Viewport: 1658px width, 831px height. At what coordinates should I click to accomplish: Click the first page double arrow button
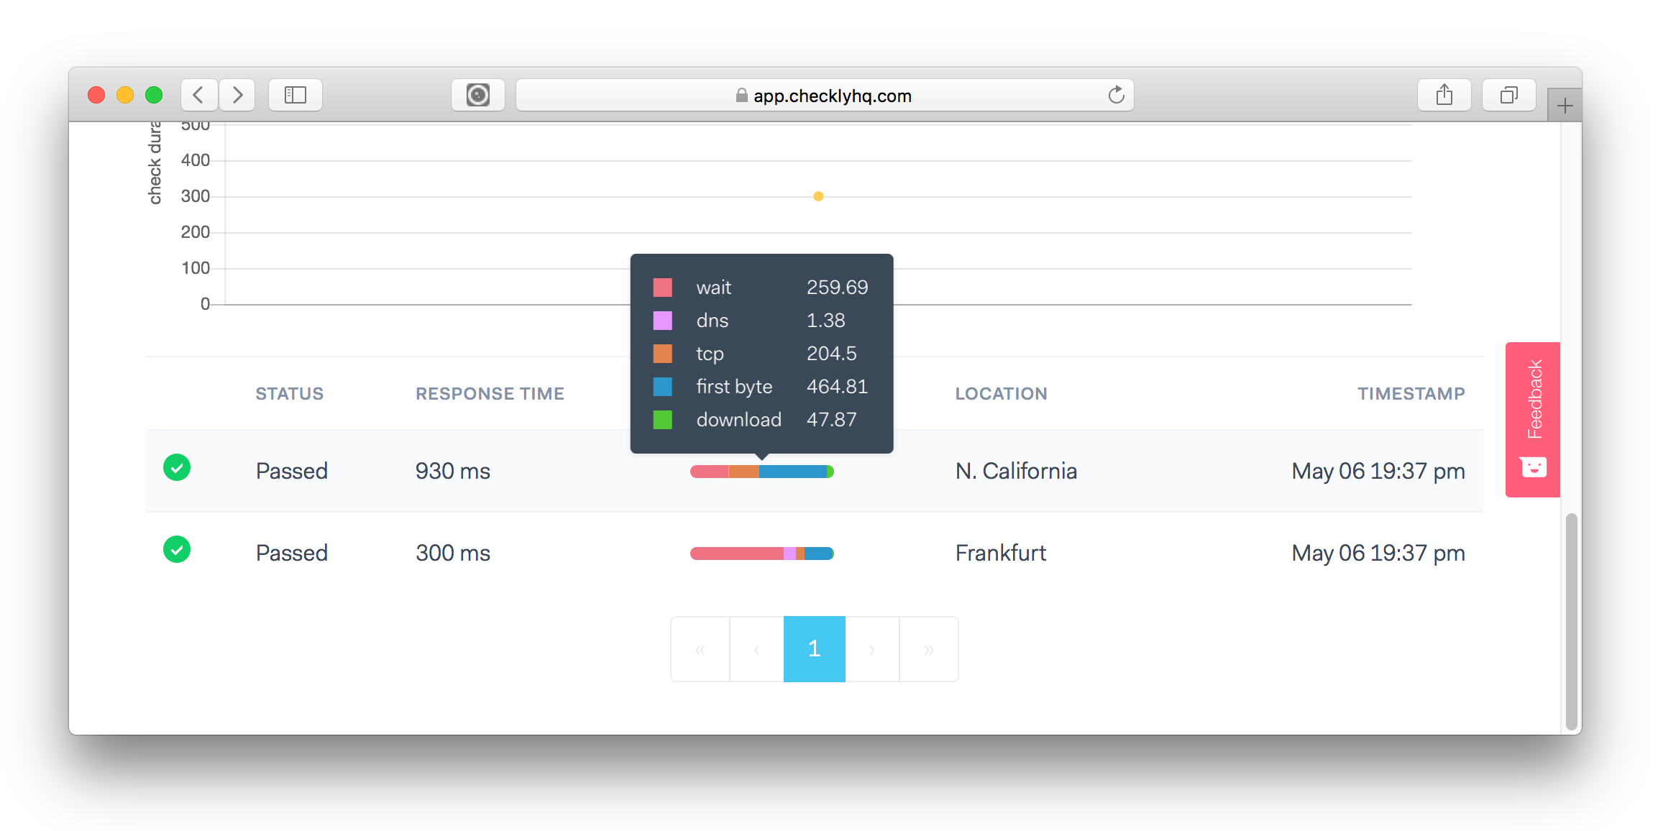point(699,648)
